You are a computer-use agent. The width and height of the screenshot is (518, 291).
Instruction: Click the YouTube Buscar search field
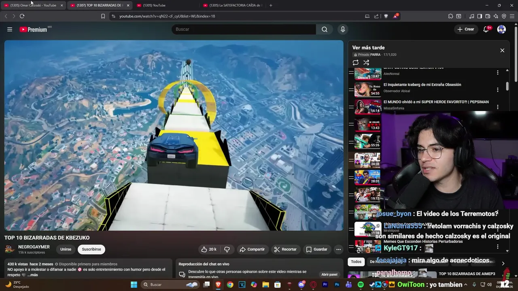pyautogui.click(x=244, y=29)
